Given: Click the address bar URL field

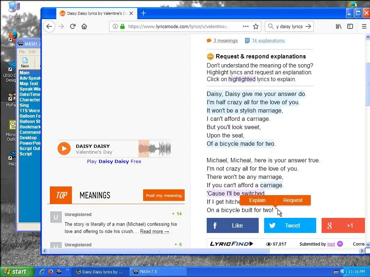Looking at the screenshot, I should coord(177,26).
